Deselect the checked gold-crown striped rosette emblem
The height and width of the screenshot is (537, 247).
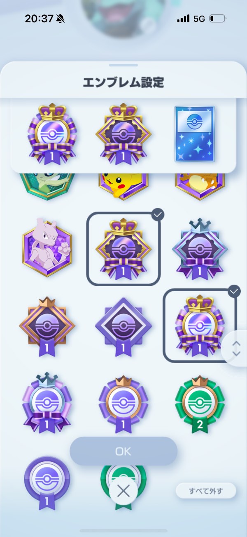200,326
